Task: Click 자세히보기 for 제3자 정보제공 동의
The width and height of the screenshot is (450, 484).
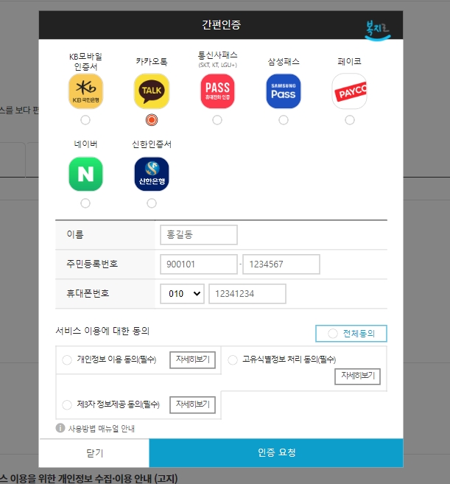Action: coord(192,404)
